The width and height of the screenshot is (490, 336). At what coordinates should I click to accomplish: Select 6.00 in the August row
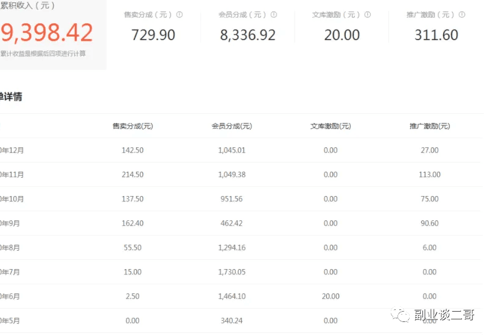pyautogui.click(x=430, y=248)
